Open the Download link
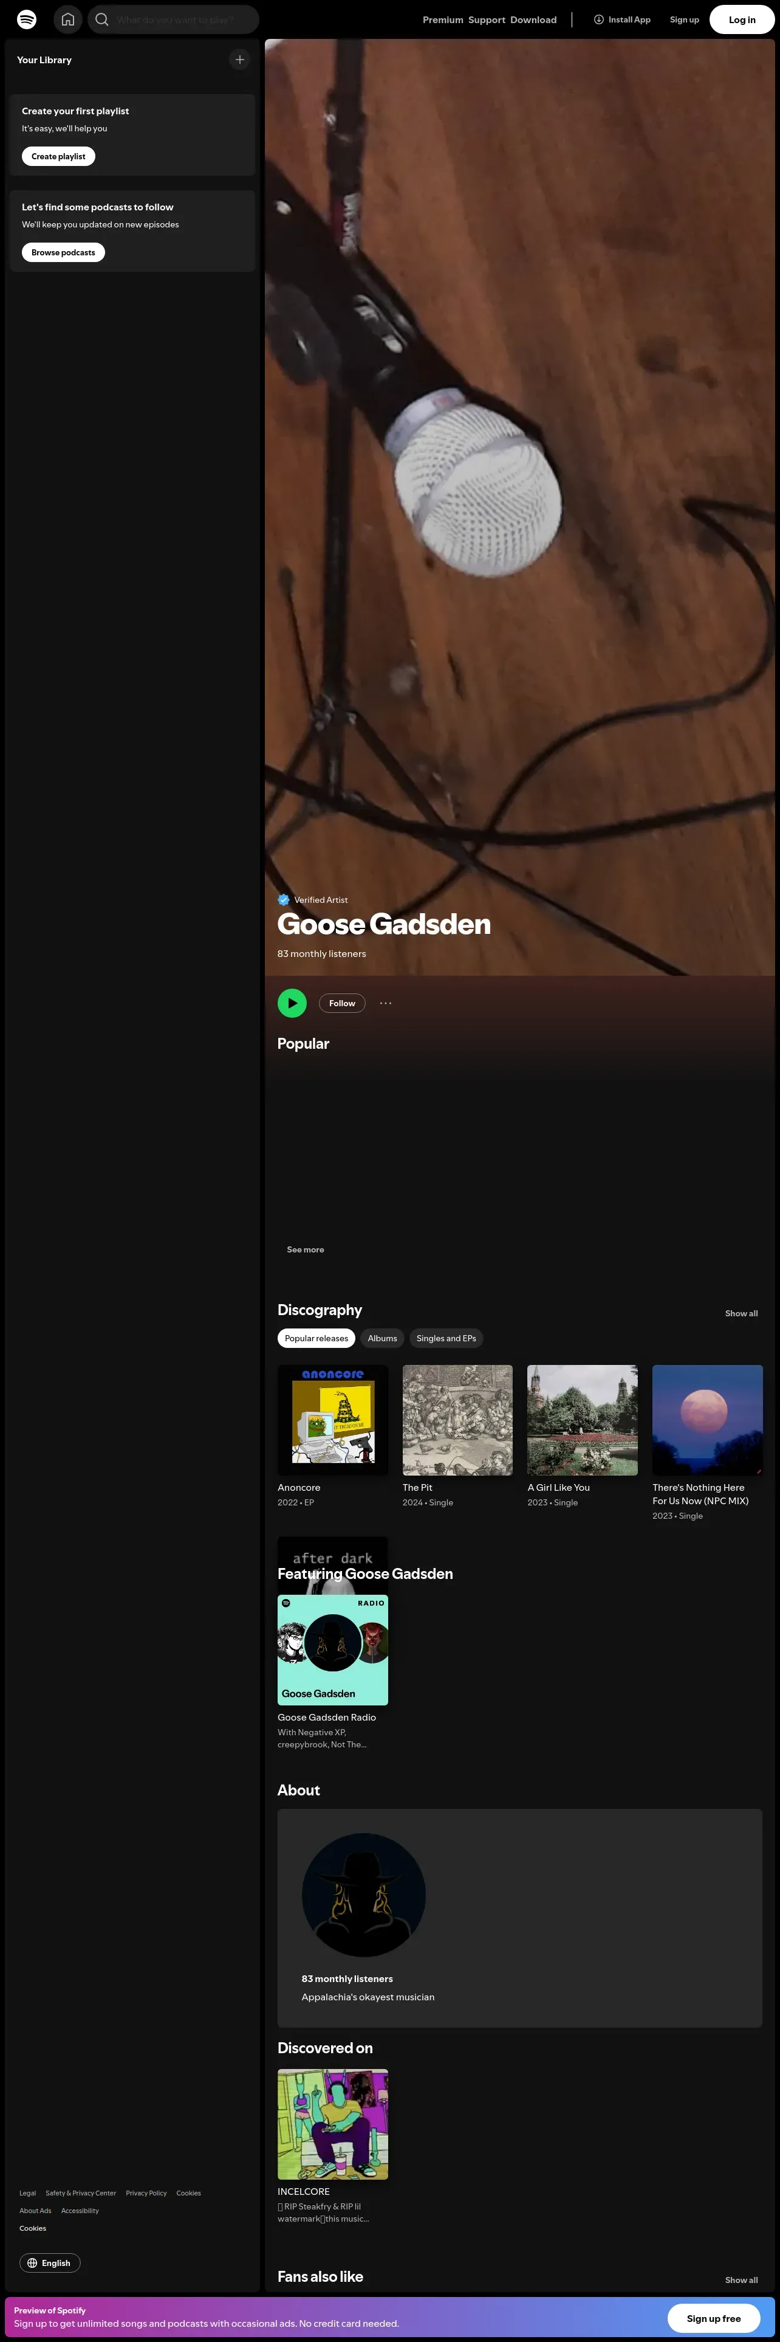This screenshot has width=780, height=2342. [x=533, y=20]
